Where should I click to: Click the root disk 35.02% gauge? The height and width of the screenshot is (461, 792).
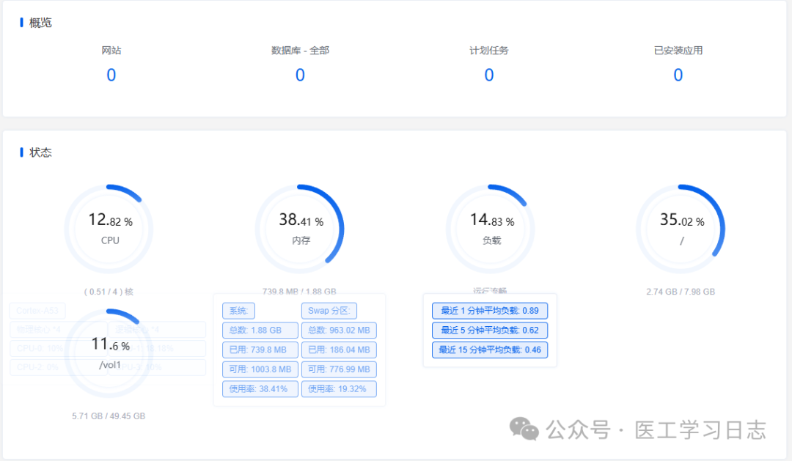point(681,229)
